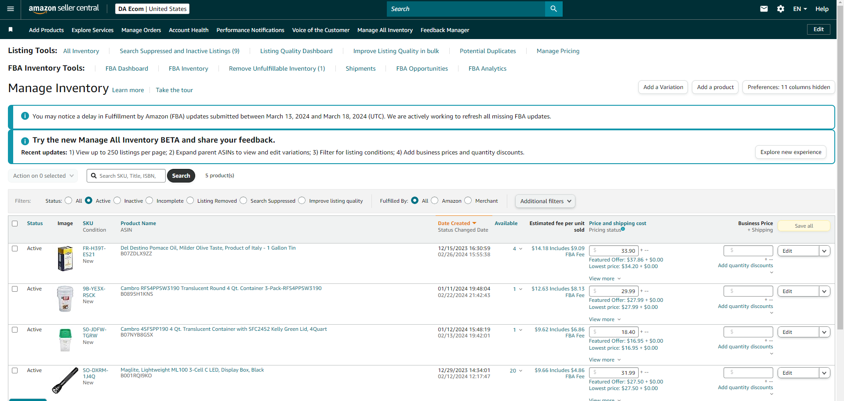Check the box for SKU 9B-YE3X-RSCK
The image size is (844, 401).
click(15, 289)
